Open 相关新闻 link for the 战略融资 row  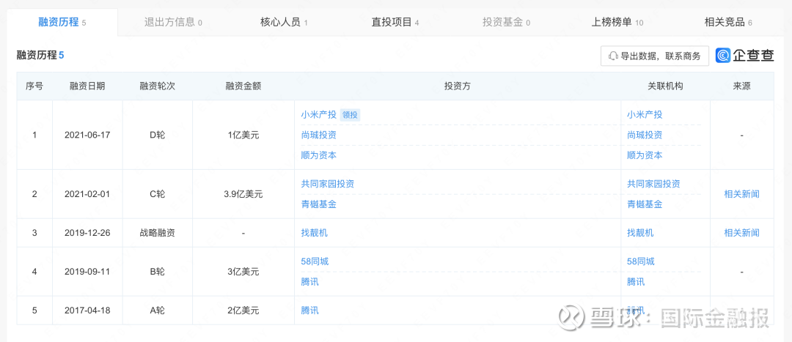point(741,233)
